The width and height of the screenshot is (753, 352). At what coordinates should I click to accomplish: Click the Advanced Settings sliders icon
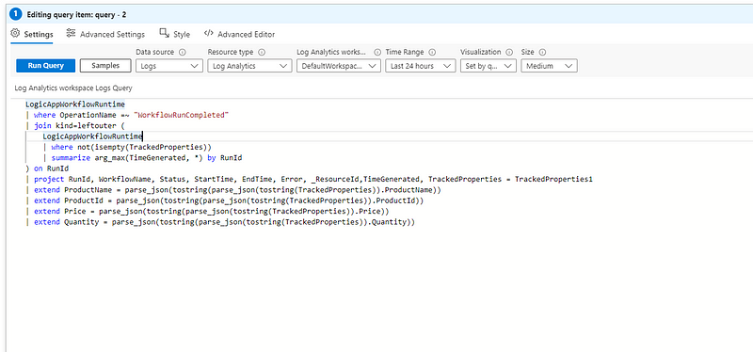[x=72, y=33]
